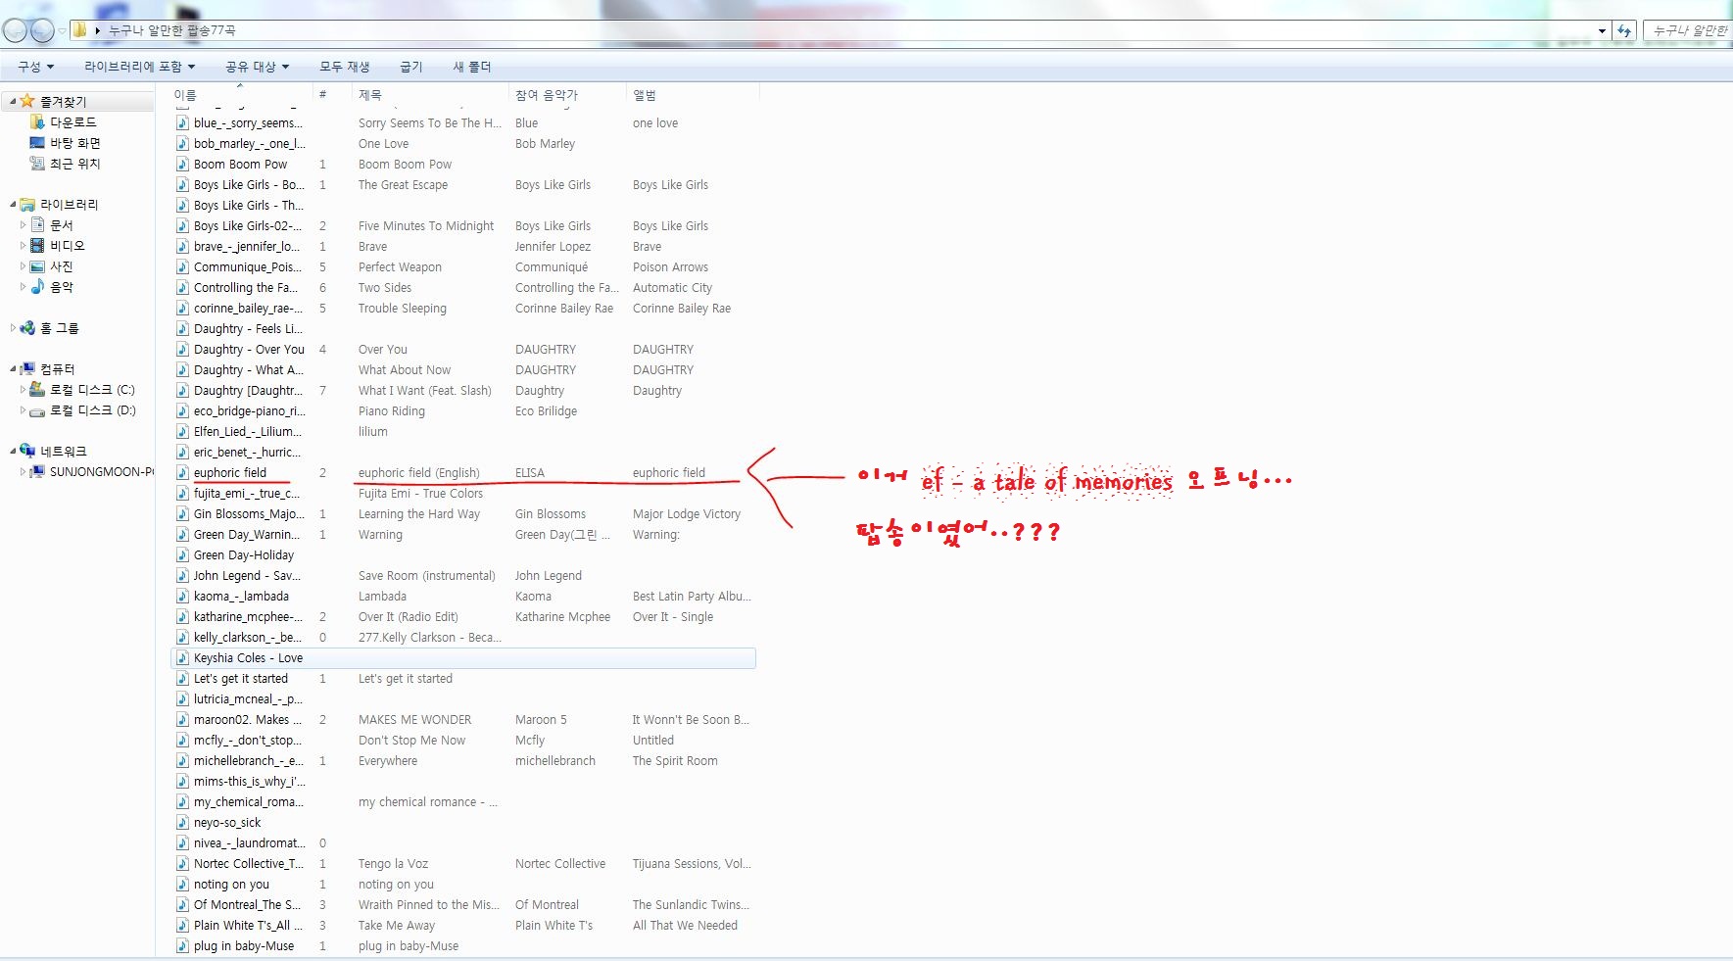Click the Back navigation arrow button
The width and height of the screenshot is (1733, 961).
click(15, 31)
